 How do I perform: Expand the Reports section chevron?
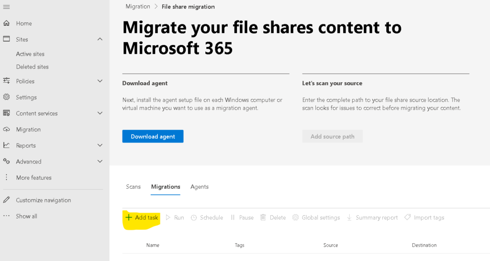click(100, 145)
